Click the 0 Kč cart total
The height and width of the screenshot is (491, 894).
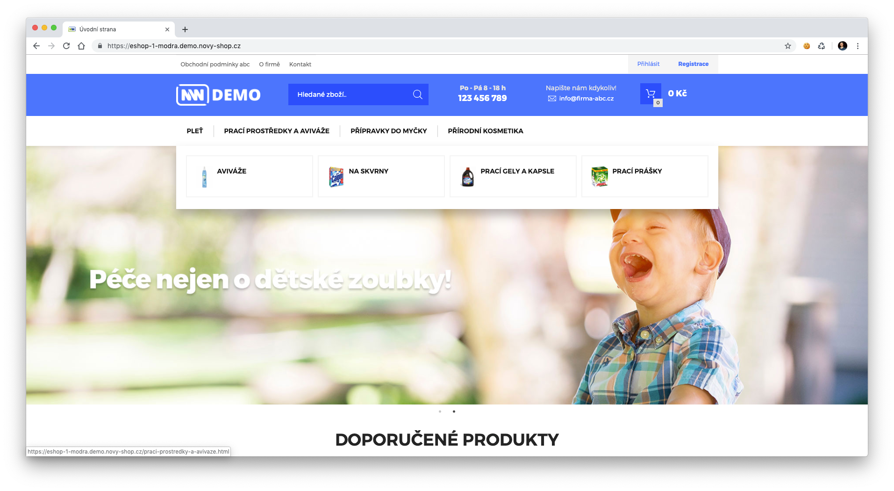pos(677,94)
